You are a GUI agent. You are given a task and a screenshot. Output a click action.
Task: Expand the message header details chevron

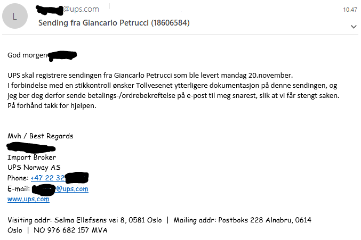353,26
